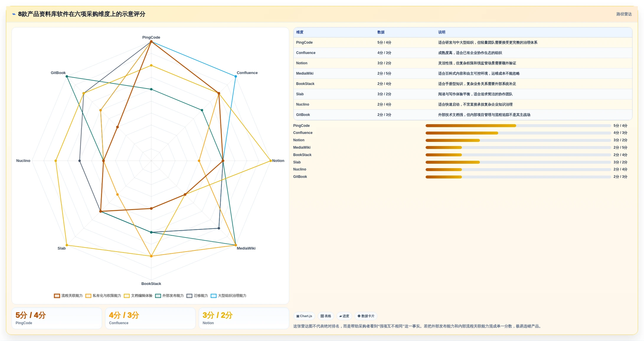Click the Slab row description text
644x341 pixels.
(x=475, y=94)
